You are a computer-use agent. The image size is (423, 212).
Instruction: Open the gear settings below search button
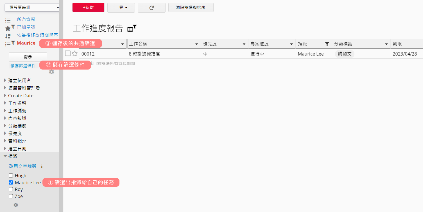click(51, 72)
